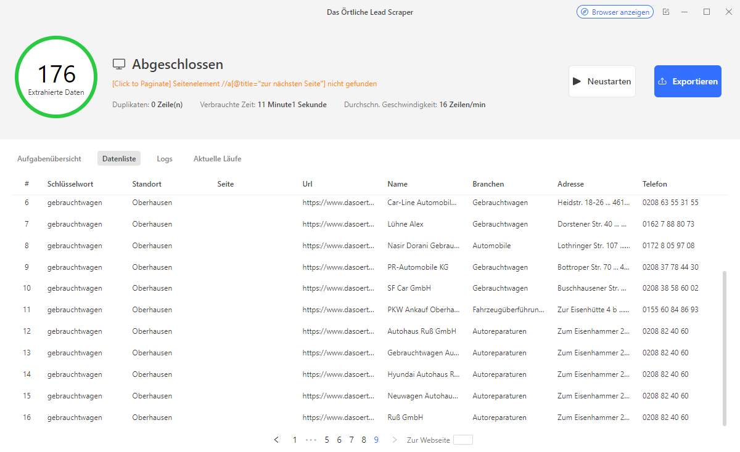
Task: Select the name Gebrauchtwagen Au... in row 13
Action: pos(423,353)
